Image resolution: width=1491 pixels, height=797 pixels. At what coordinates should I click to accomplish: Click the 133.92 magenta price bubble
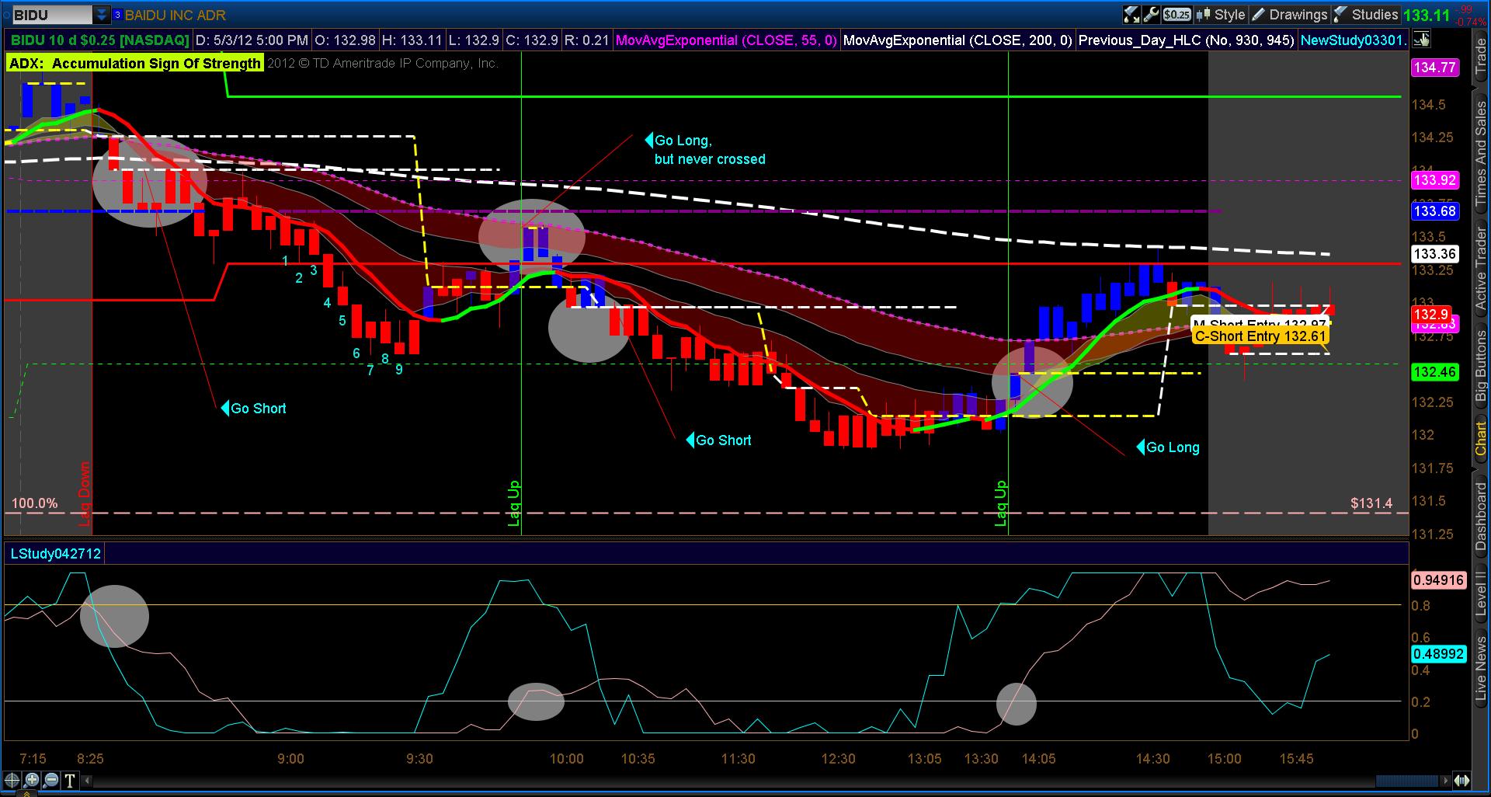(1434, 180)
